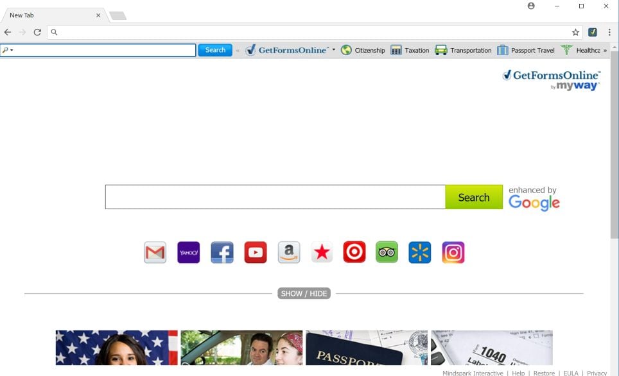Image resolution: width=619 pixels, height=376 pixels.
Task: Show more toolbar items with double chevron
Action: pos(605,51)
